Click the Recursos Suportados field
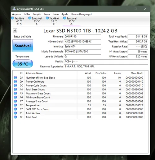Image resolution: width=155 pixels, height=160 pixels. point(106,66)
